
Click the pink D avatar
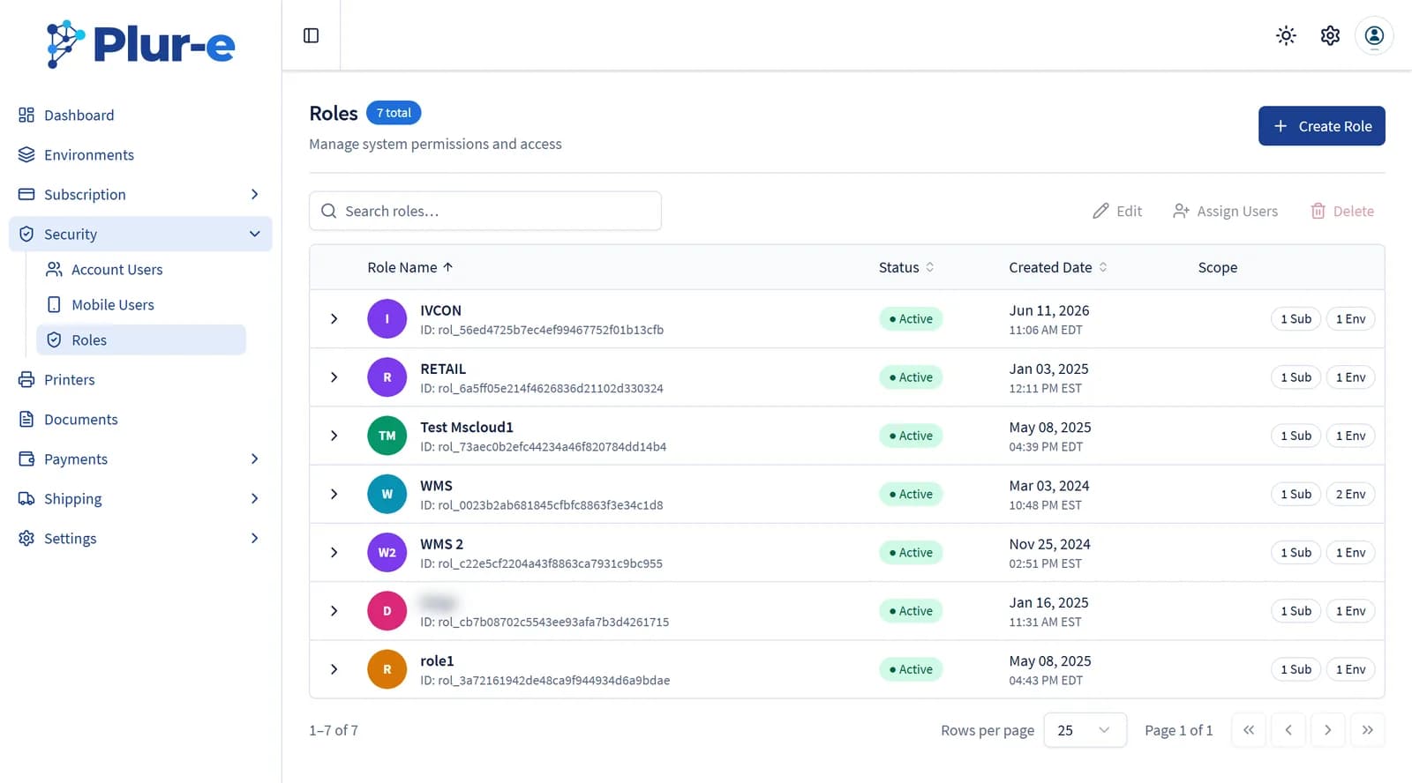pos(387,610)
